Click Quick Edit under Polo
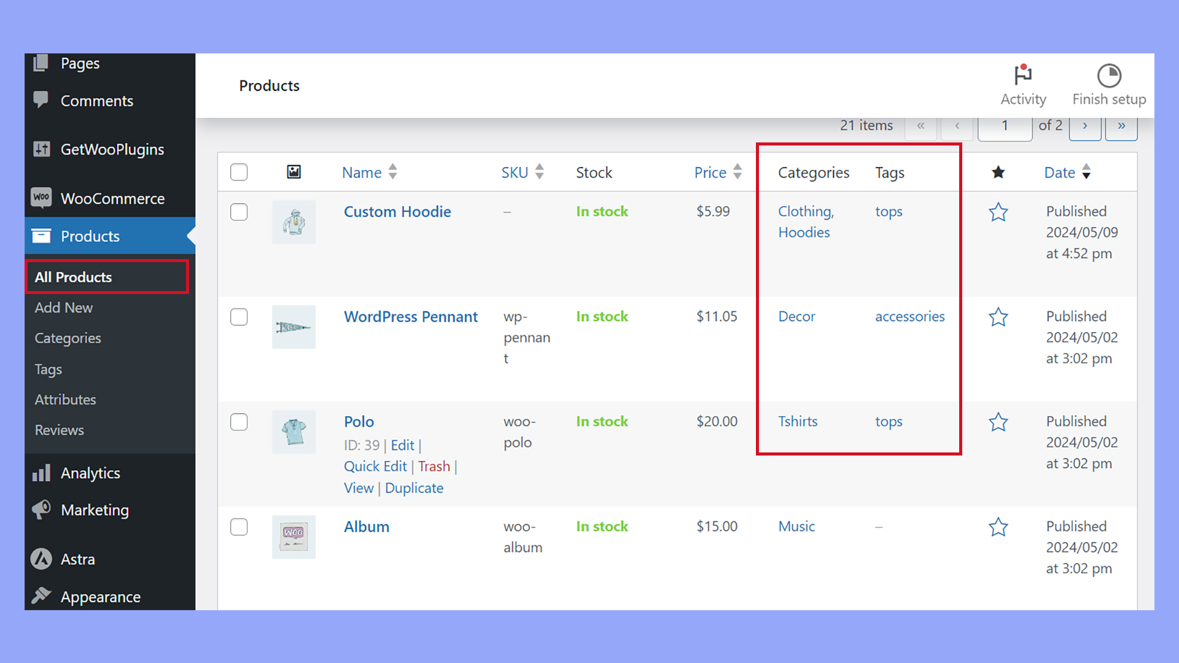The height and width of the screenshot is (663, 1179). point(375,467)
